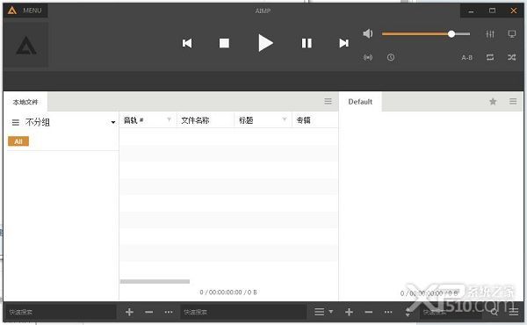Minimize the AIMP window
Viewport: 527px width, 325px height.
[x=471, y=11]
